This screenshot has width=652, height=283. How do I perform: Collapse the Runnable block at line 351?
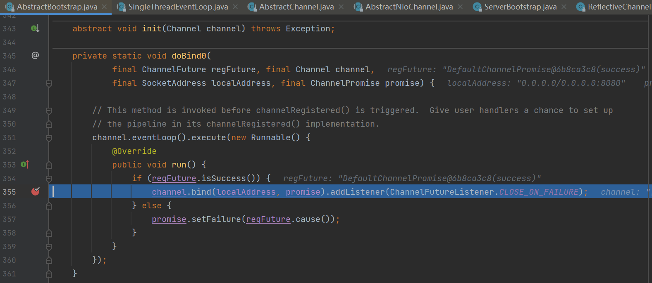pyautogui.click(x=49, y=138)
